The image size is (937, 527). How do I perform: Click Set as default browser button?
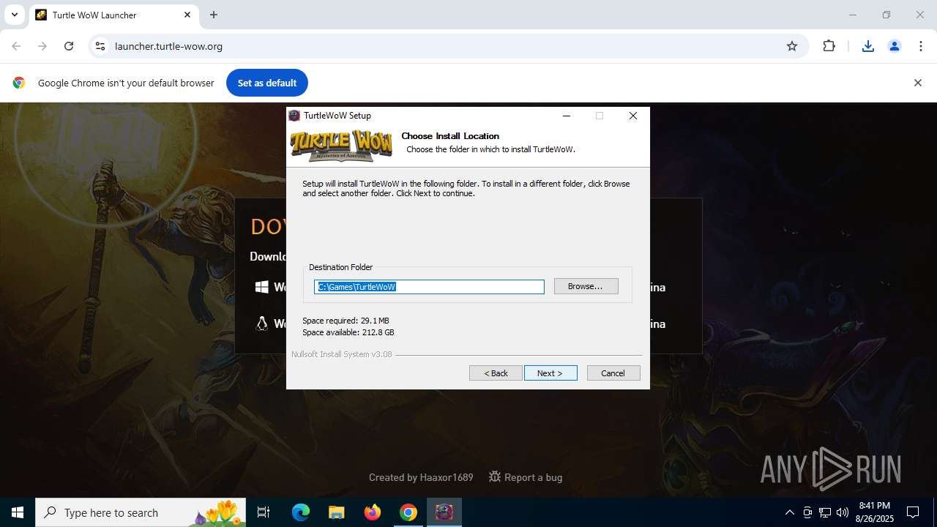tap(267, 83)
